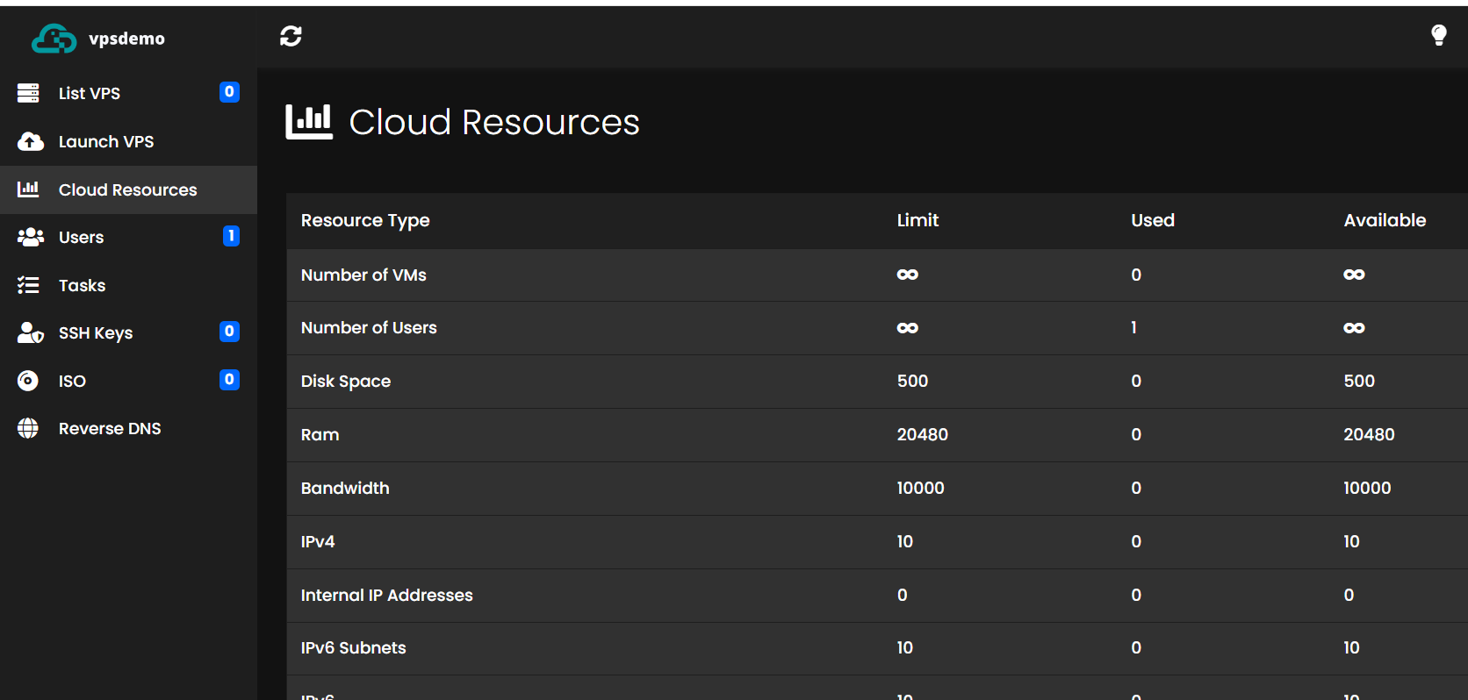Click the Number of Users row label
Image resolution: width=1468 pixels, height=700 pixels.
[369, 327]
